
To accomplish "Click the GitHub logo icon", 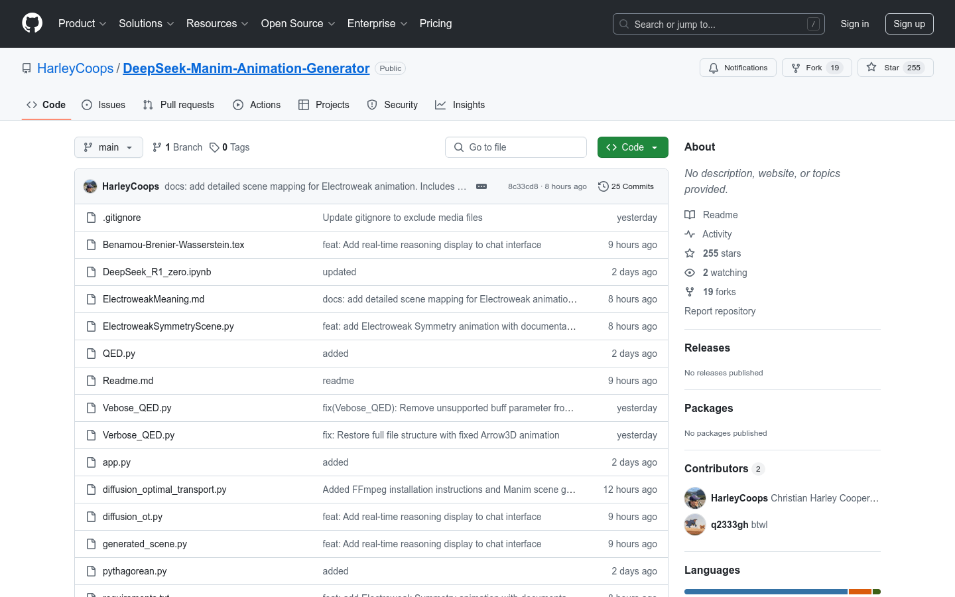I will click(x=32, y=23).
